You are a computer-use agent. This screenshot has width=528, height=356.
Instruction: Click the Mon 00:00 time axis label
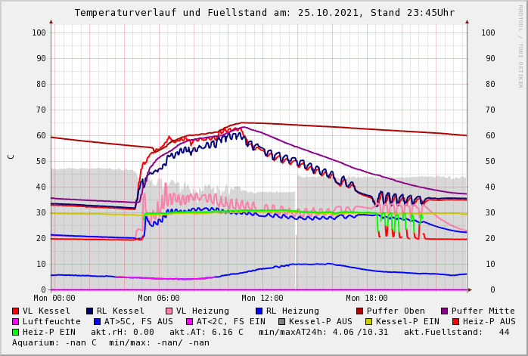[54, 299]
